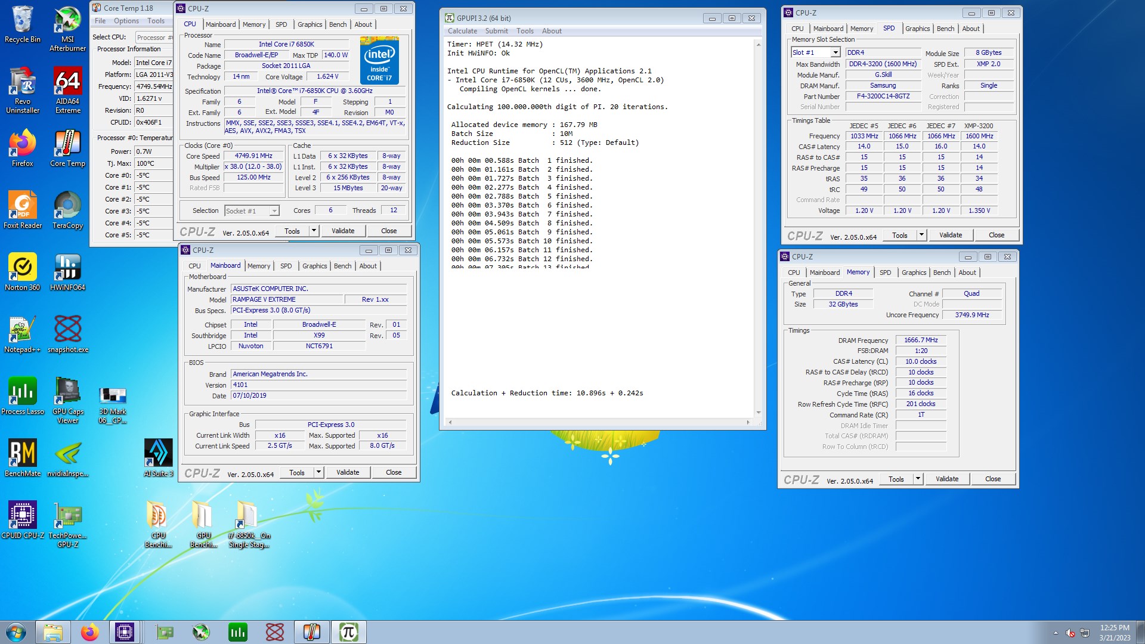Open snapshot.exe desktop icon

(67, 334)
